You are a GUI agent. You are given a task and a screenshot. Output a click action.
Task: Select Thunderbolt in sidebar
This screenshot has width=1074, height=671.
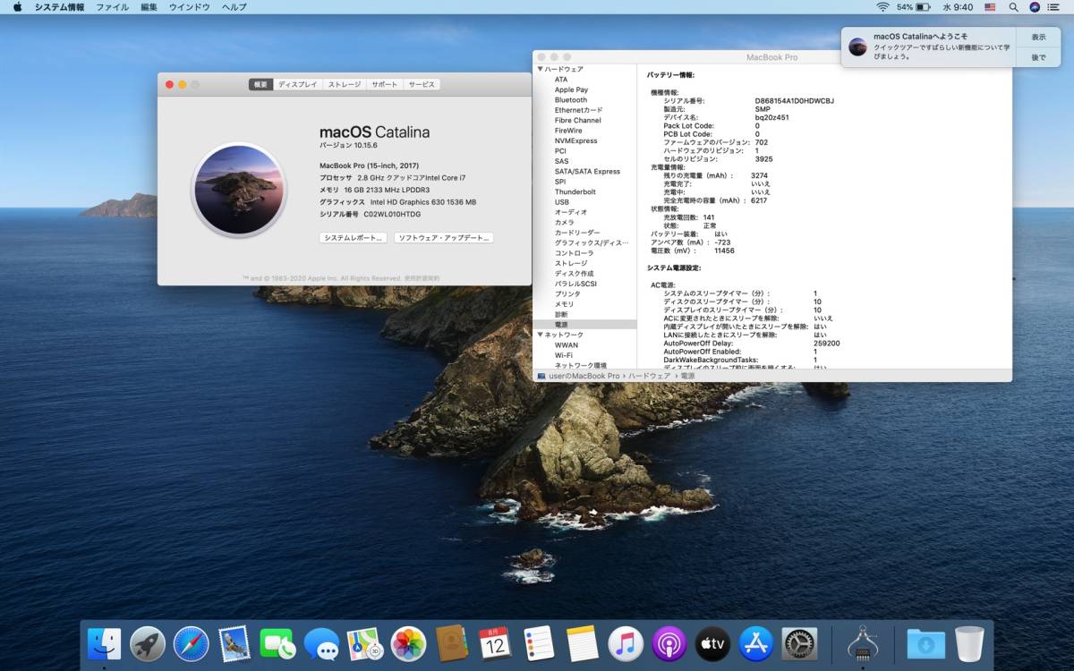point(575,191)
